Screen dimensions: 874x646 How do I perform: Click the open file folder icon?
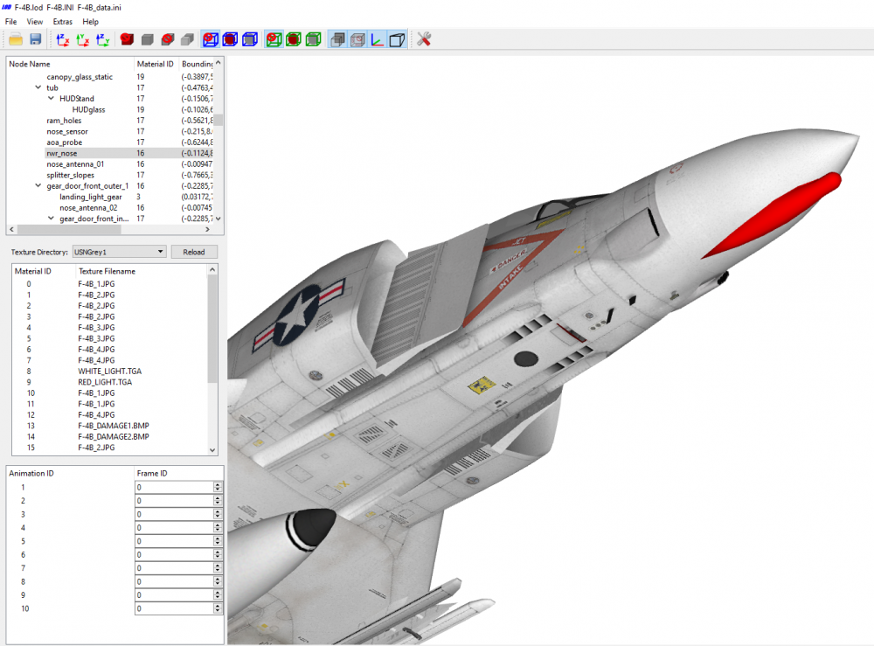tap(16, 39)
